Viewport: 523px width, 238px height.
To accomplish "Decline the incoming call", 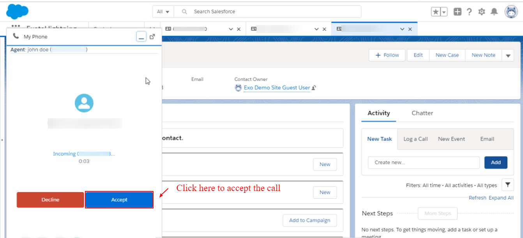I will coord(50,199).
